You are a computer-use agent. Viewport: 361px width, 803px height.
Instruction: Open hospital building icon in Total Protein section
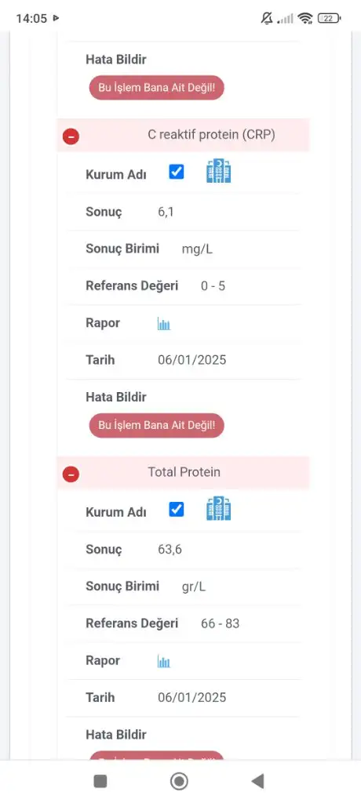pyautogui.click(x=218, y=508)
